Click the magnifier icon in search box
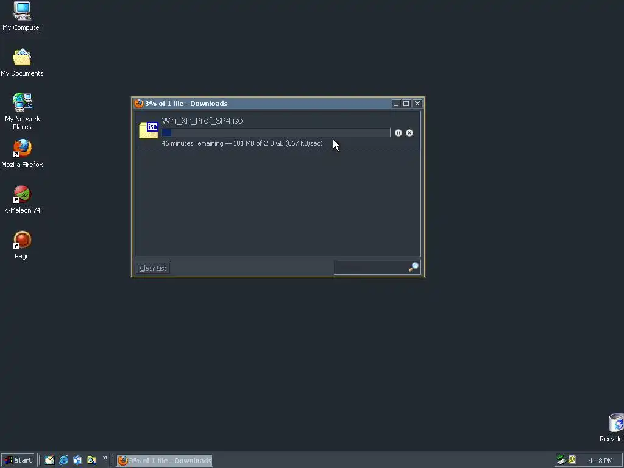Viewport: 624px width, 468px height. coord(414,267)
